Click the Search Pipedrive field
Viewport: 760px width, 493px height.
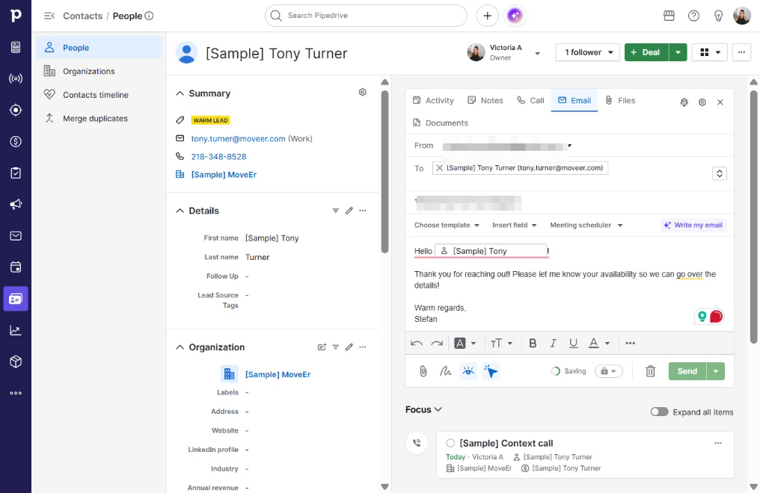[x=366, y=16]
